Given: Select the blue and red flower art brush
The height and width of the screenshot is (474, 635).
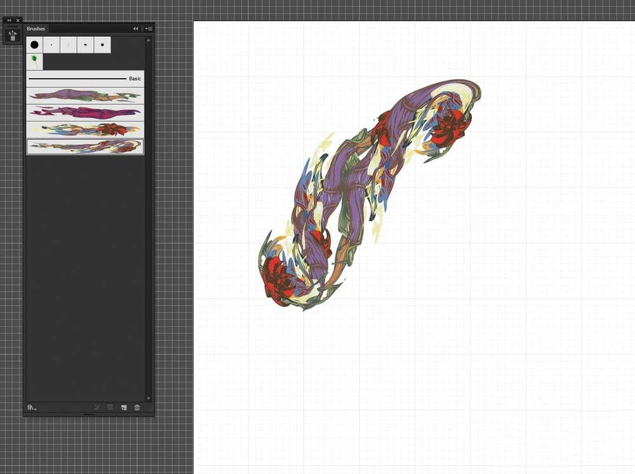Looking at the screenshot, I should [85, 130].
